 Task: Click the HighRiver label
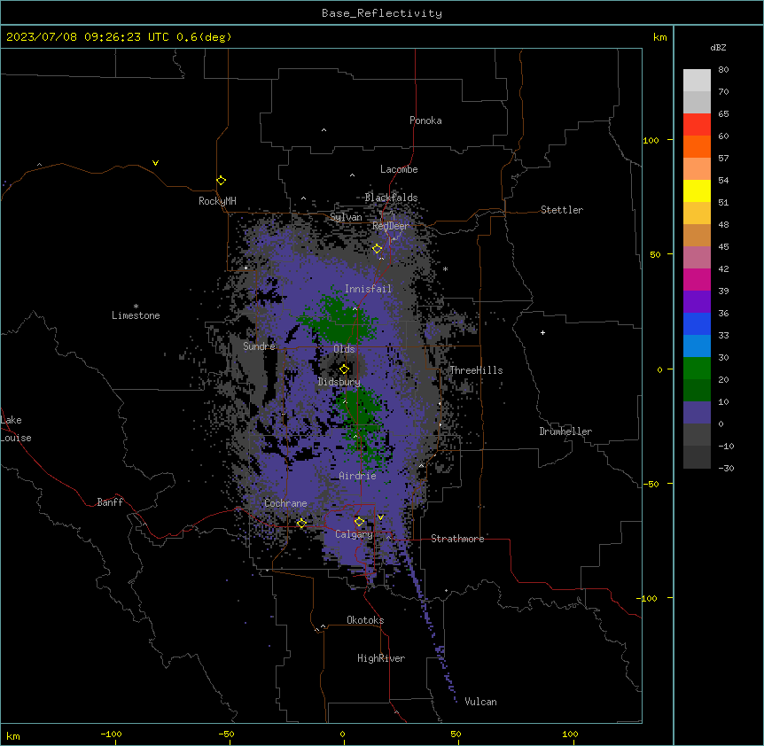point(381,658)
